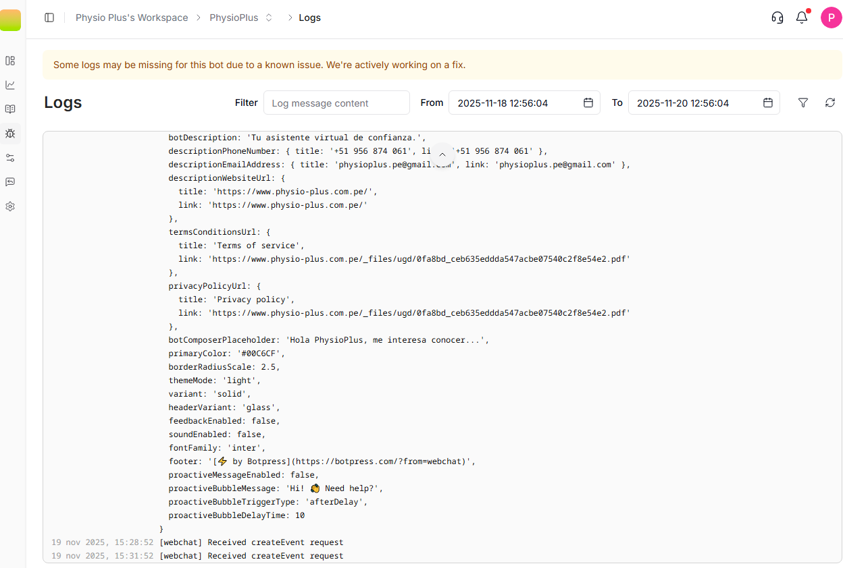Refresh the logs list
The image size is (843, 568).
point(830,103)
